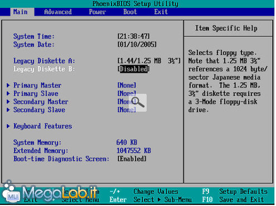Click the -/+ key hint
The height and width of the screenshot is (206, 276).
click(115, 191)
